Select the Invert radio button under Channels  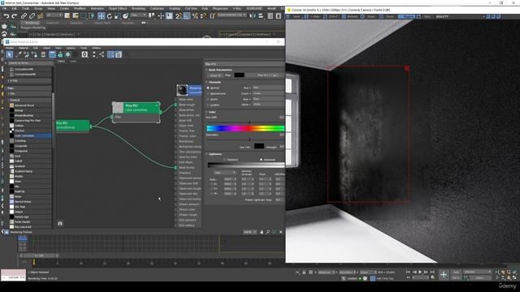tap(208, 99)
